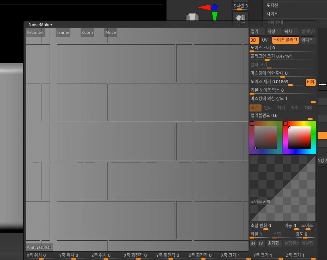
Task: Click the 에디트 (Edit) button
Action: click(x=308, y=40)
